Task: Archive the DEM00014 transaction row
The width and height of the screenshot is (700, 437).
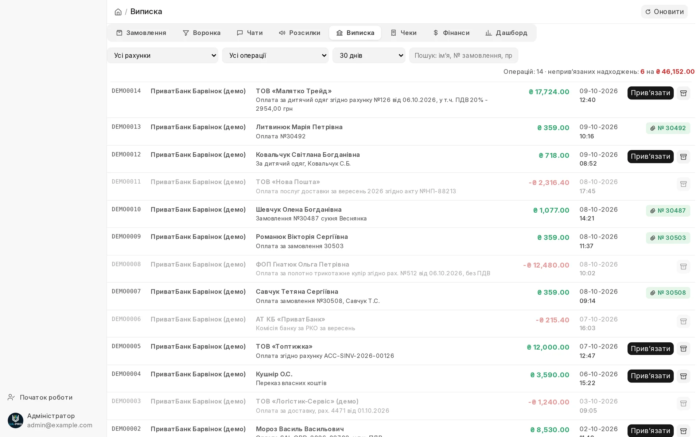Action: tap(683, 93)
